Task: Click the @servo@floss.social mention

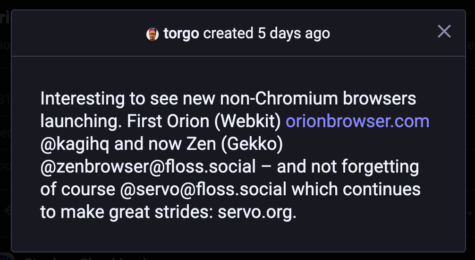Action: (204, 189)
